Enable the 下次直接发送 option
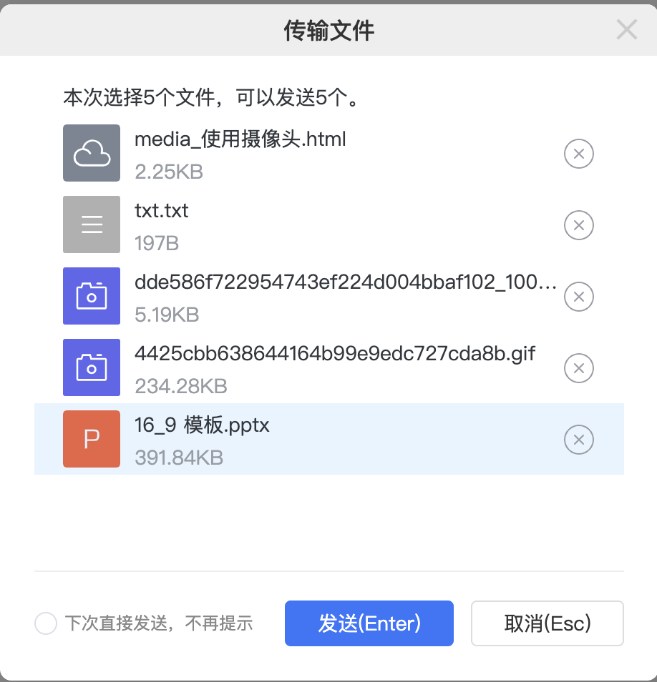Screen dimensions: 657x682 [x=46, y=623]
